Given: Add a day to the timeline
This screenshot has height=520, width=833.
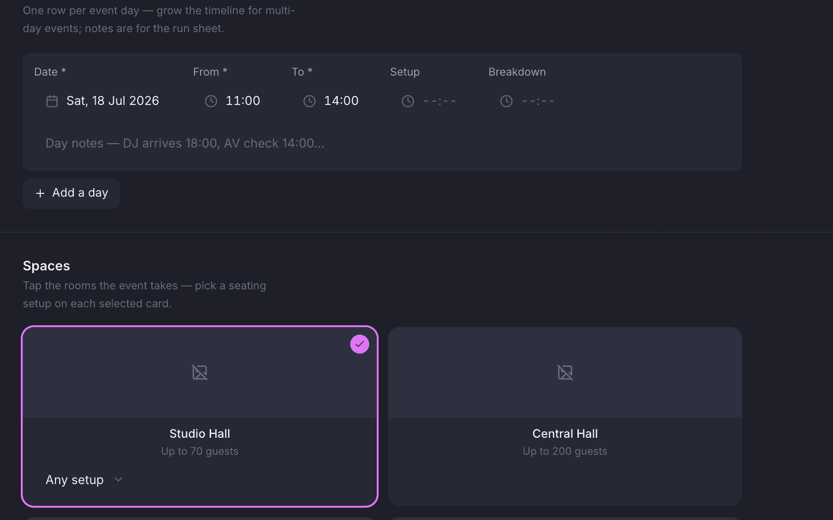Looking at the screenshot, I should coord(71,193).
